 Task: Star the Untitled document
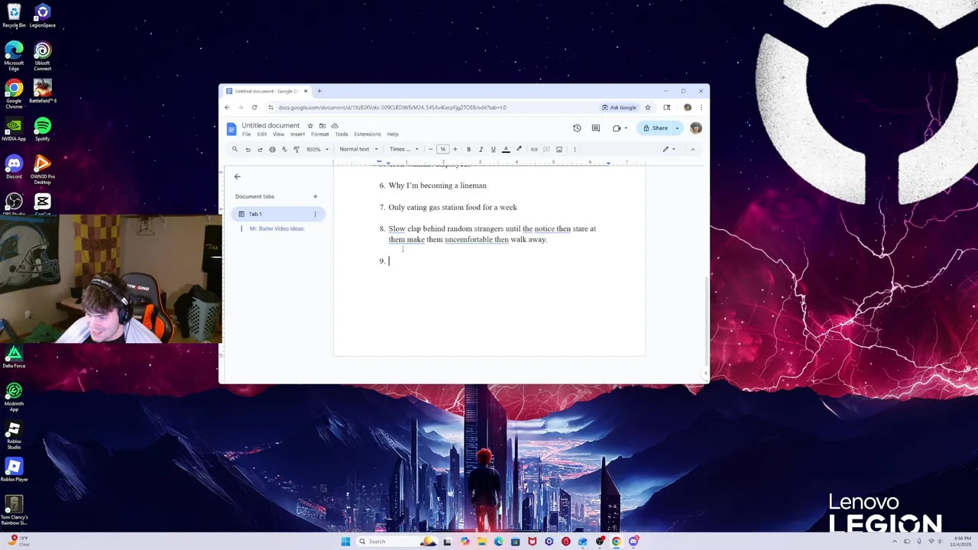tap(310, 125)
